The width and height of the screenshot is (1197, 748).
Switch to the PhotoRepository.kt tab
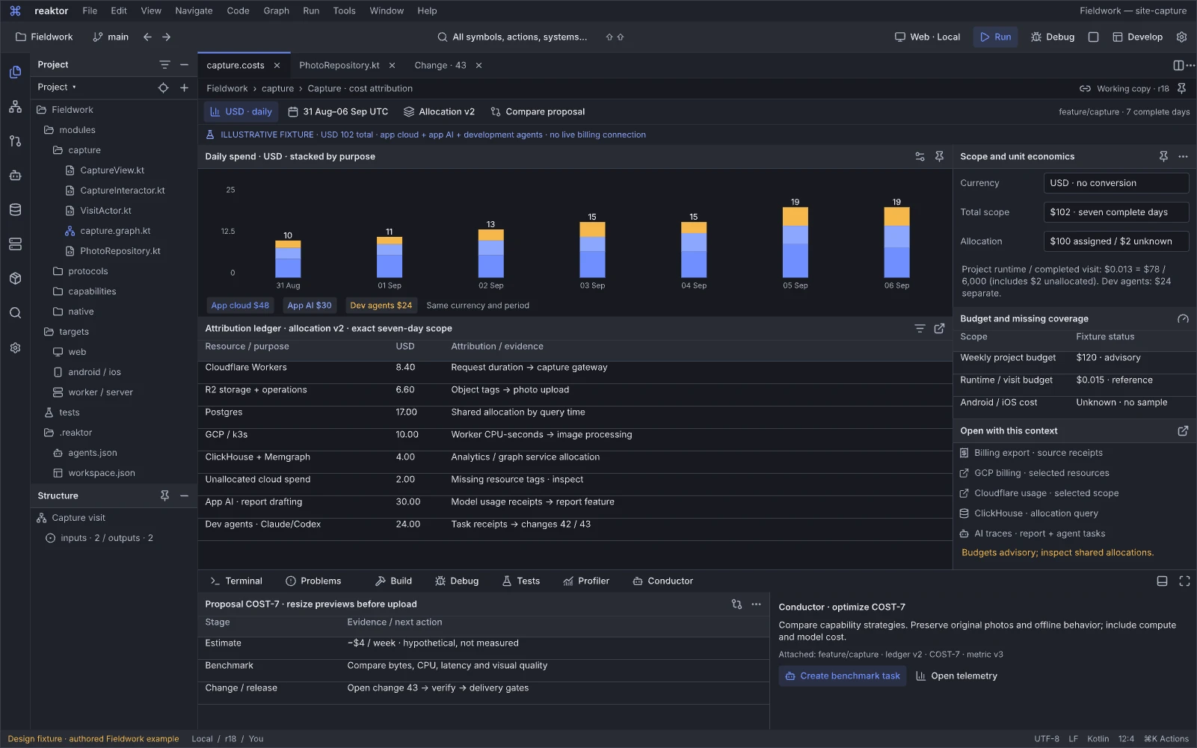pyautogui.click(x=339, y=65)
